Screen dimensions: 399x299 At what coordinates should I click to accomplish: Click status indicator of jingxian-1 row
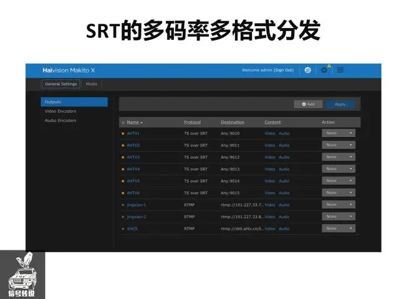click(x=123, y=205)
